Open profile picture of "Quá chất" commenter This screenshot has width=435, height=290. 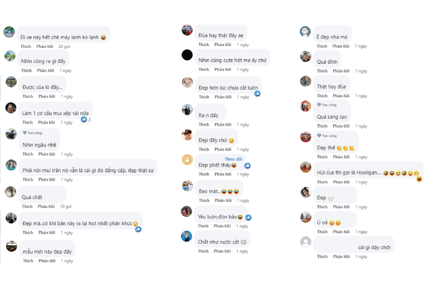11,192
